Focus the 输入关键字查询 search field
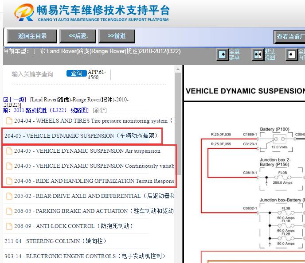This screenshot has width=305, height=263. pyautogui.click(x=37, y=74)
